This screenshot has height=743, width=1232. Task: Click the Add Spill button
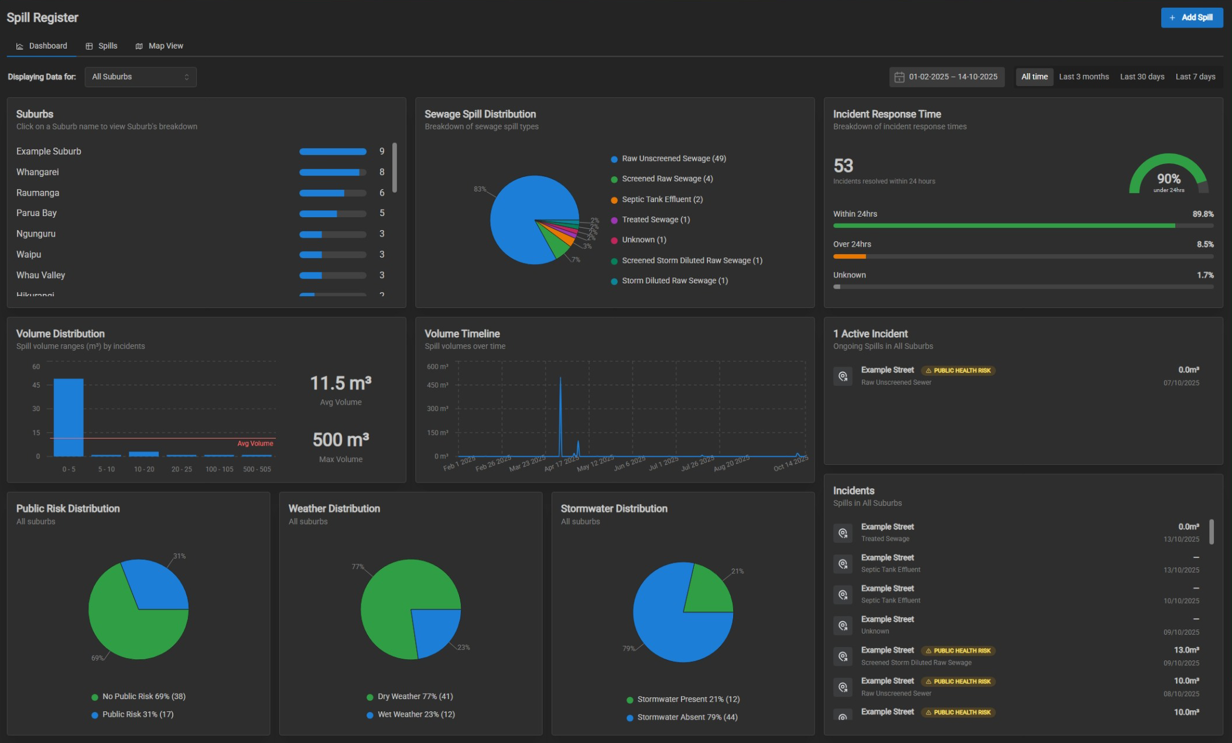click(x=1192, y=18)
